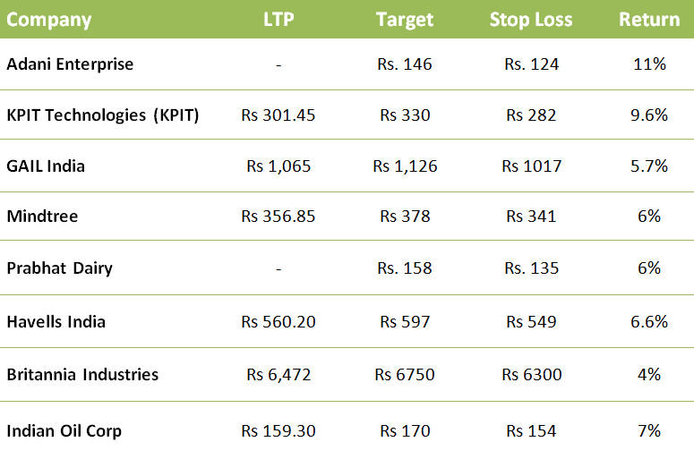694x459 pixels.
Task: Click Britannia Industries company name
Action: click(82, 375)
